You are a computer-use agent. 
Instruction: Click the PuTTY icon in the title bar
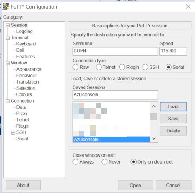[6, 6]
